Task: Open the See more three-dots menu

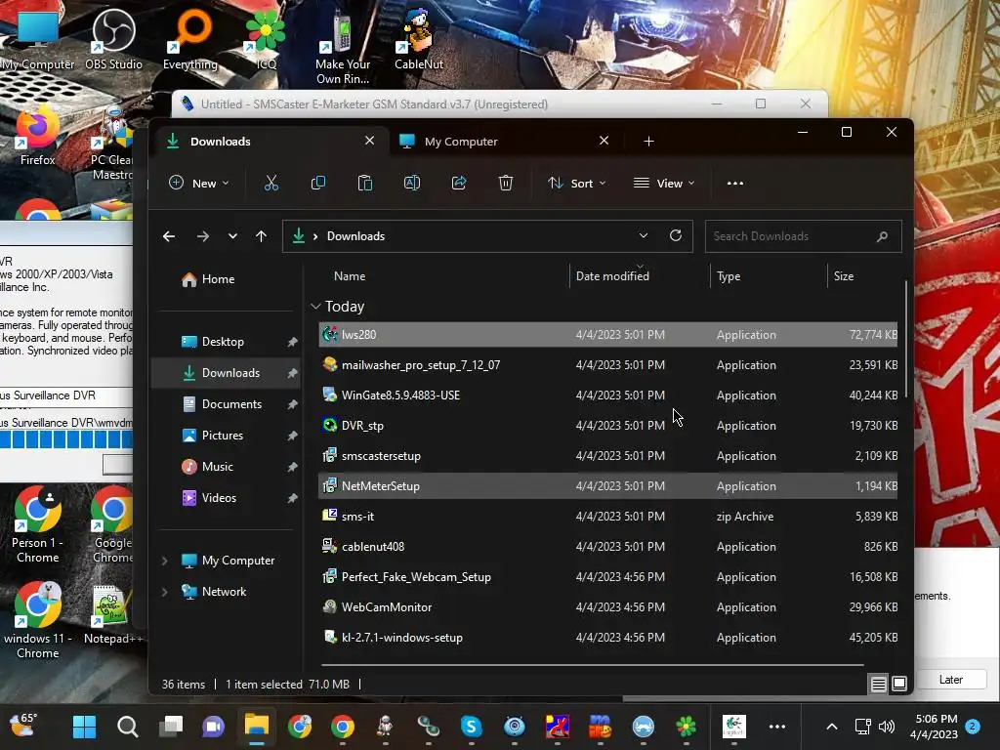Action: pos(734,184)
